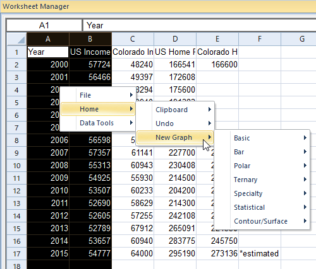316x269 pixels.
Task: Click cell A1 containing Year
Action: (x=48, y=52)
